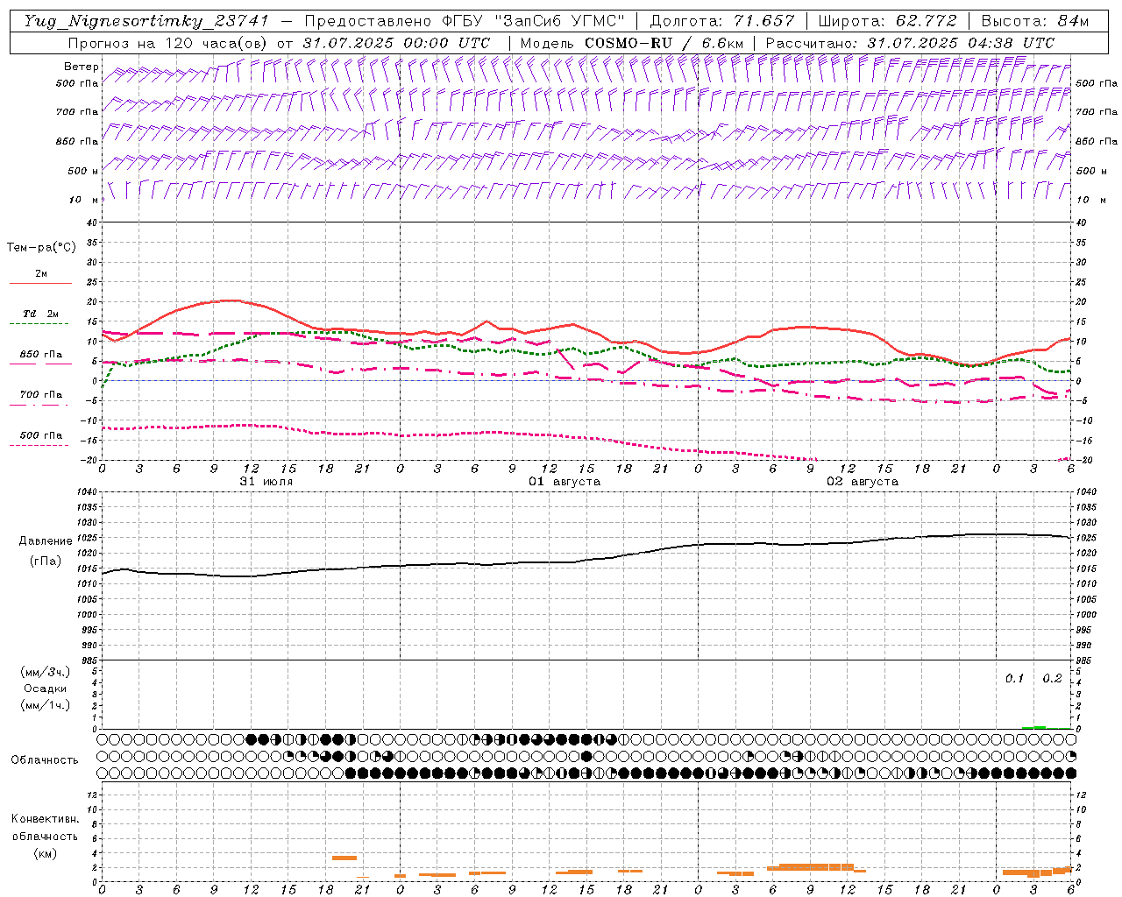This screenshot has width=1122, height=897.
Task: Click the 31 июля date label
Action: tap(266, 482)
